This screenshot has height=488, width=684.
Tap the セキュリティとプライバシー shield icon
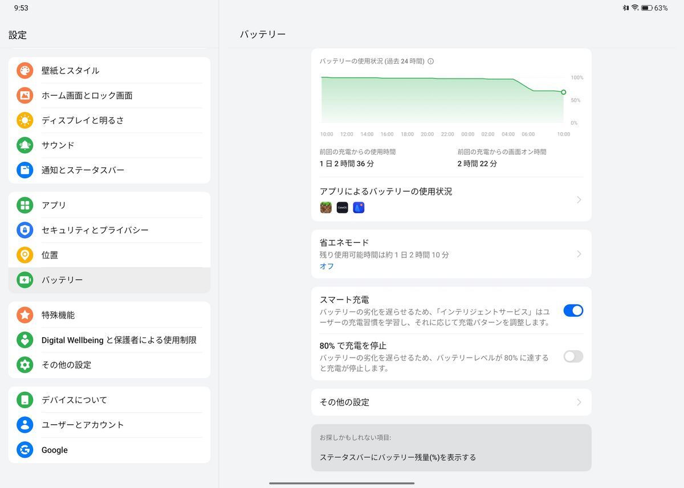25,230
